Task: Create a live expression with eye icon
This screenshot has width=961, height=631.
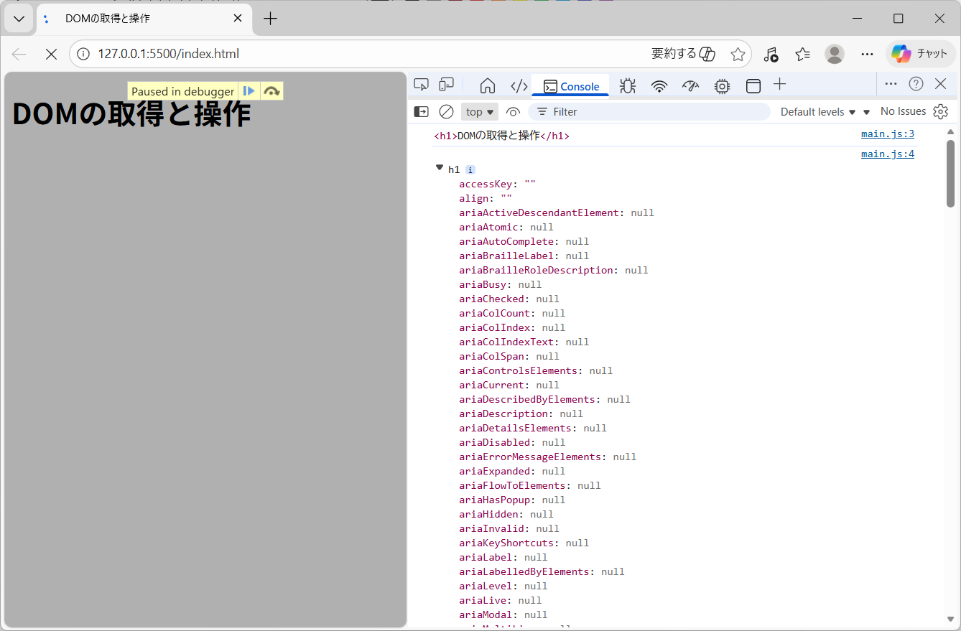Action: (x=513, y=112)
